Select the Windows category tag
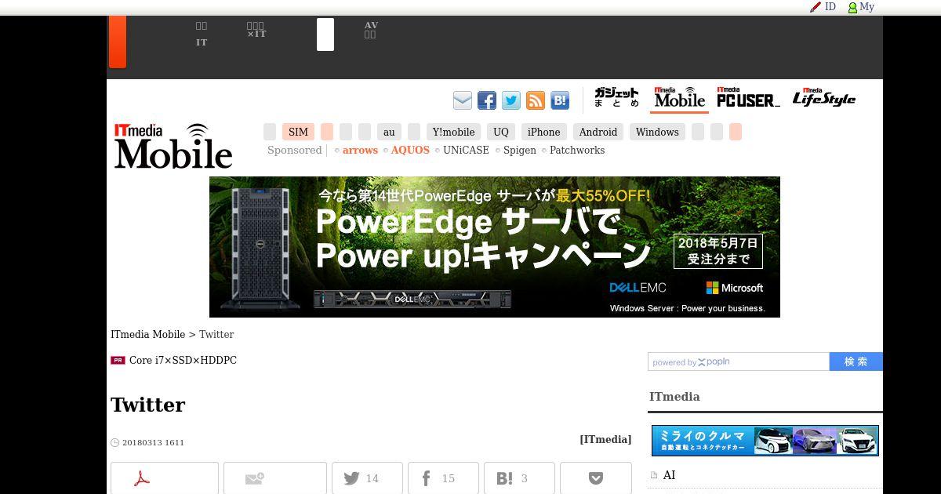The height and width of the screenshot is (494, 941). click(657, 132)
